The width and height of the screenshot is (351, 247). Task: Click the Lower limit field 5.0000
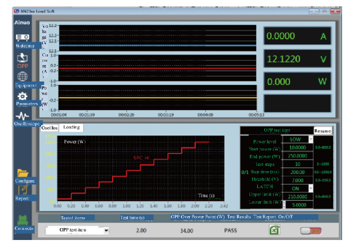[299, 205]
